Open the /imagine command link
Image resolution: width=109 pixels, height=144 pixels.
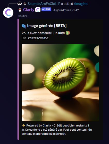click(81, 4)
